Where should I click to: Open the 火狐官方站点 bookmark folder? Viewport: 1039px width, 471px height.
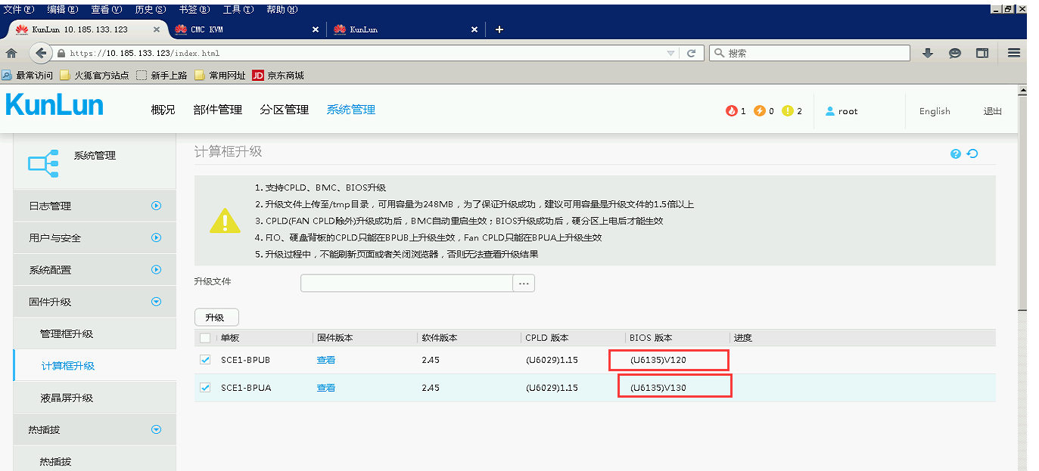tap(94, 76)
